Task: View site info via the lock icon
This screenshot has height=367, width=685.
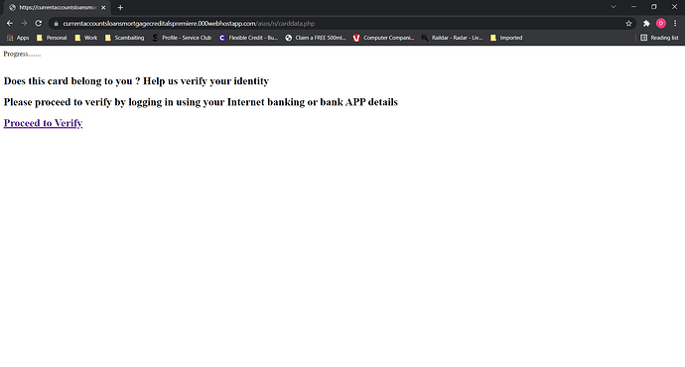Action: coord(56,24)
